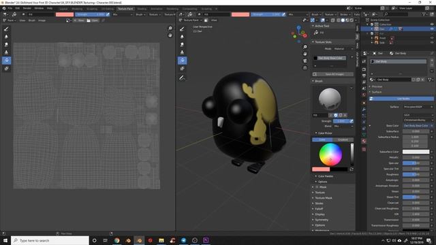Image resolution: width=436 pixels, height=245 pixels.
Task: Select Soften tool in image editor toolbar
Action: [x=6, y=37]
